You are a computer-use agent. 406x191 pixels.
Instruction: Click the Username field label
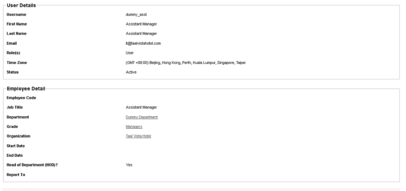[16, 15]
